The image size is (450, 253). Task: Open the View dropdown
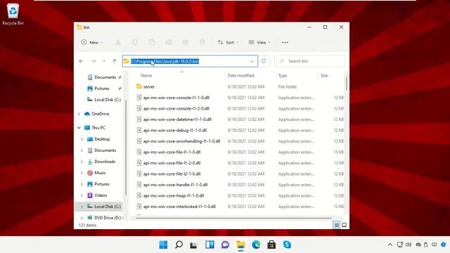[x=259, y=42]
